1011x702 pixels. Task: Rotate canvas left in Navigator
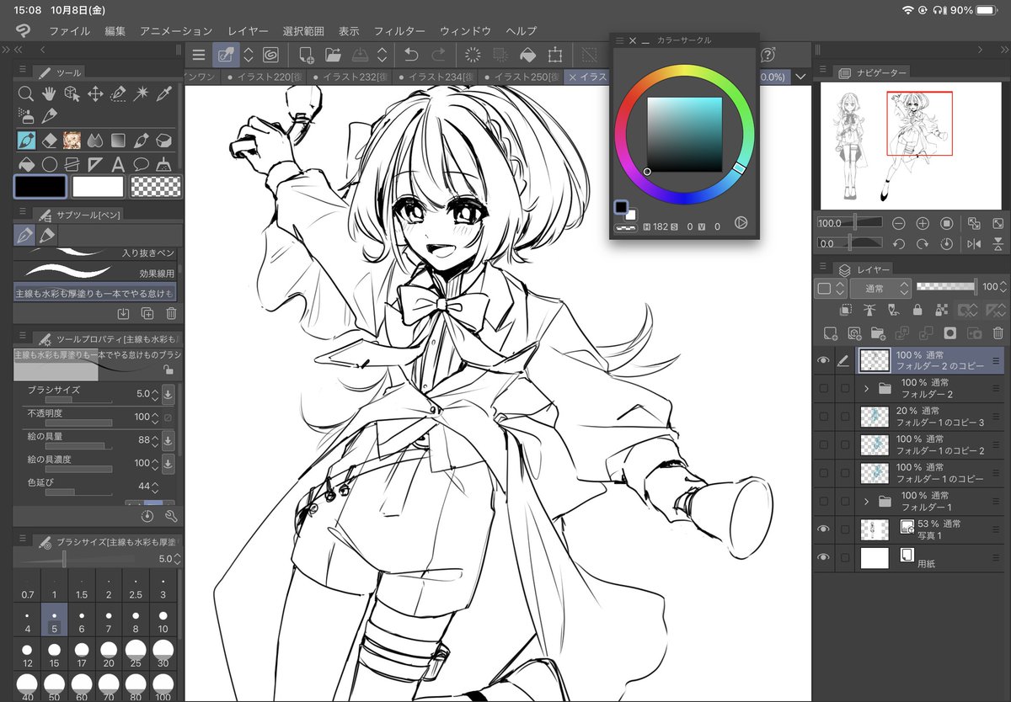pos(898,244)
